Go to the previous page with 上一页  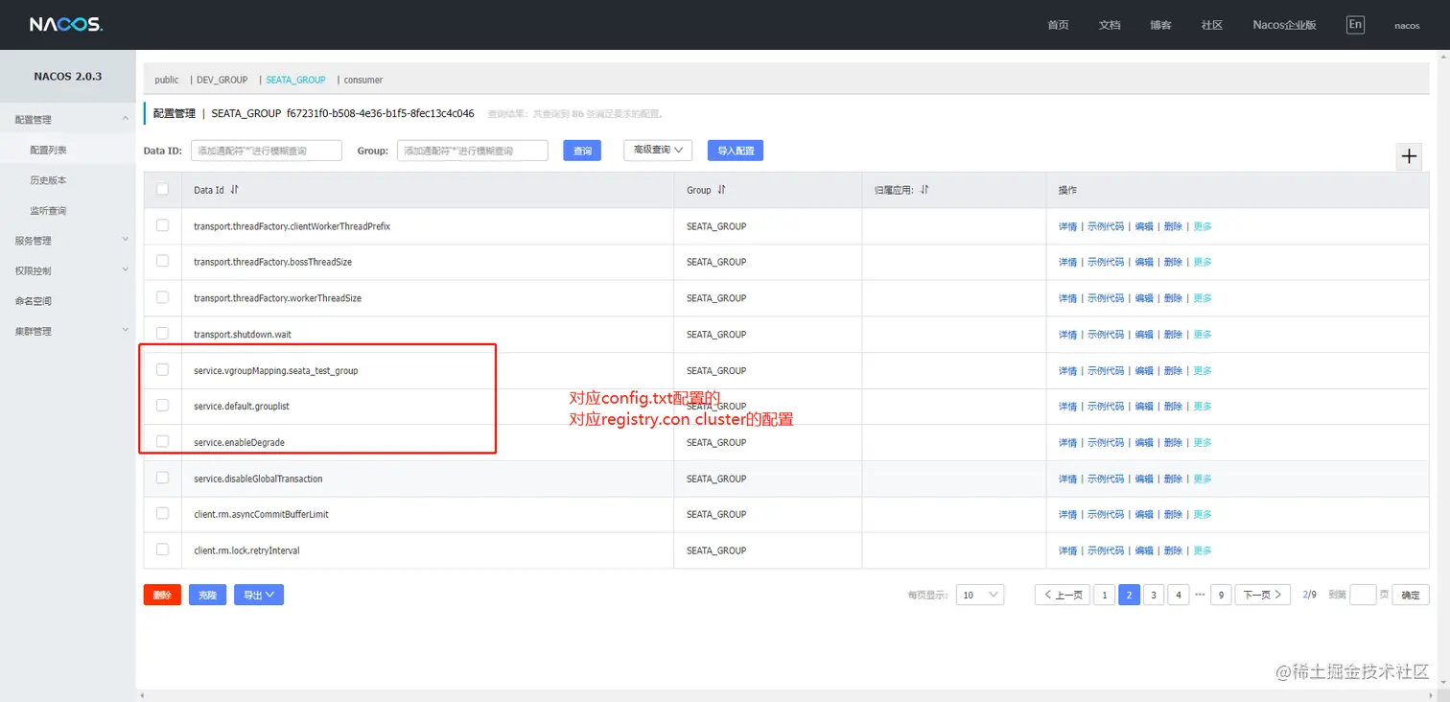(x=1063, y=595)
